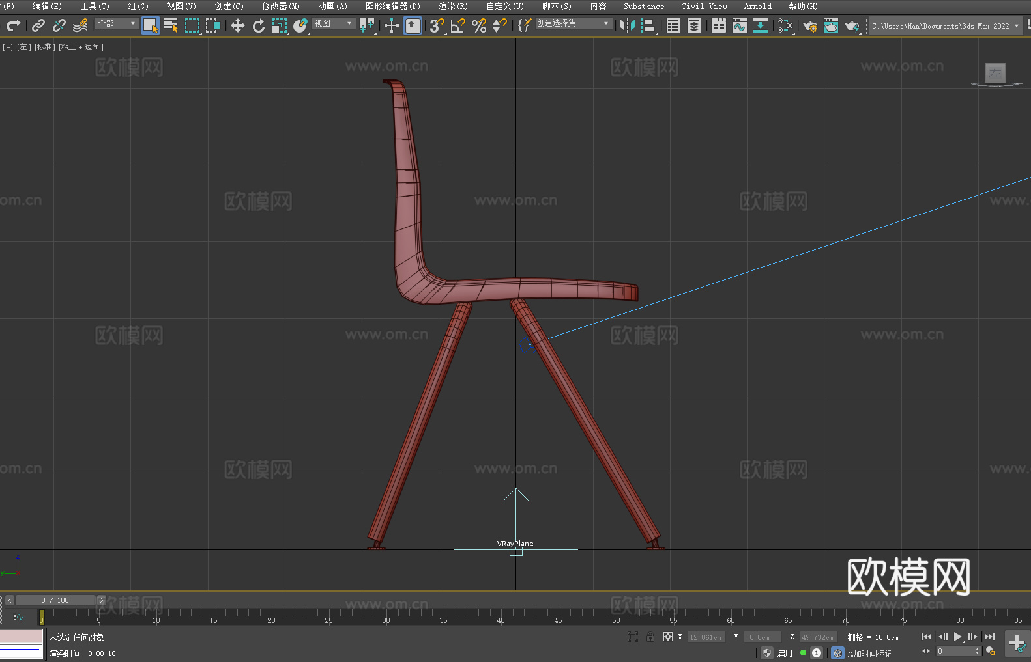This screenshot has width=1031, height=662.
Task: Open the 视图(V) menu
Action: pyautogui.click(x=181, y=6)
